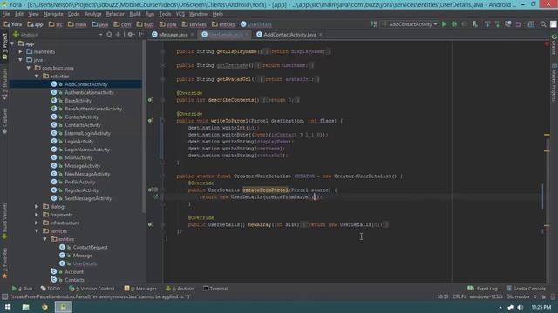This screenshot has width=558, height=313.
Task: Click the VCS update project icon
Action: point(487,24)
